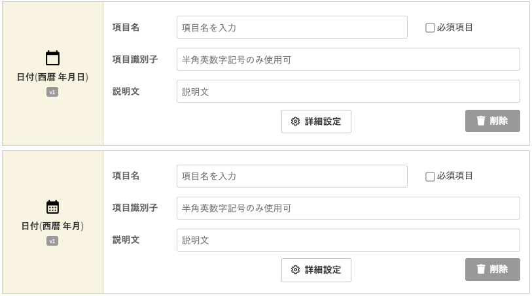Click trash icon in the first 削除 button
Image resolution: width=532 pixels, height=296 pixels.
click(481, 121)
